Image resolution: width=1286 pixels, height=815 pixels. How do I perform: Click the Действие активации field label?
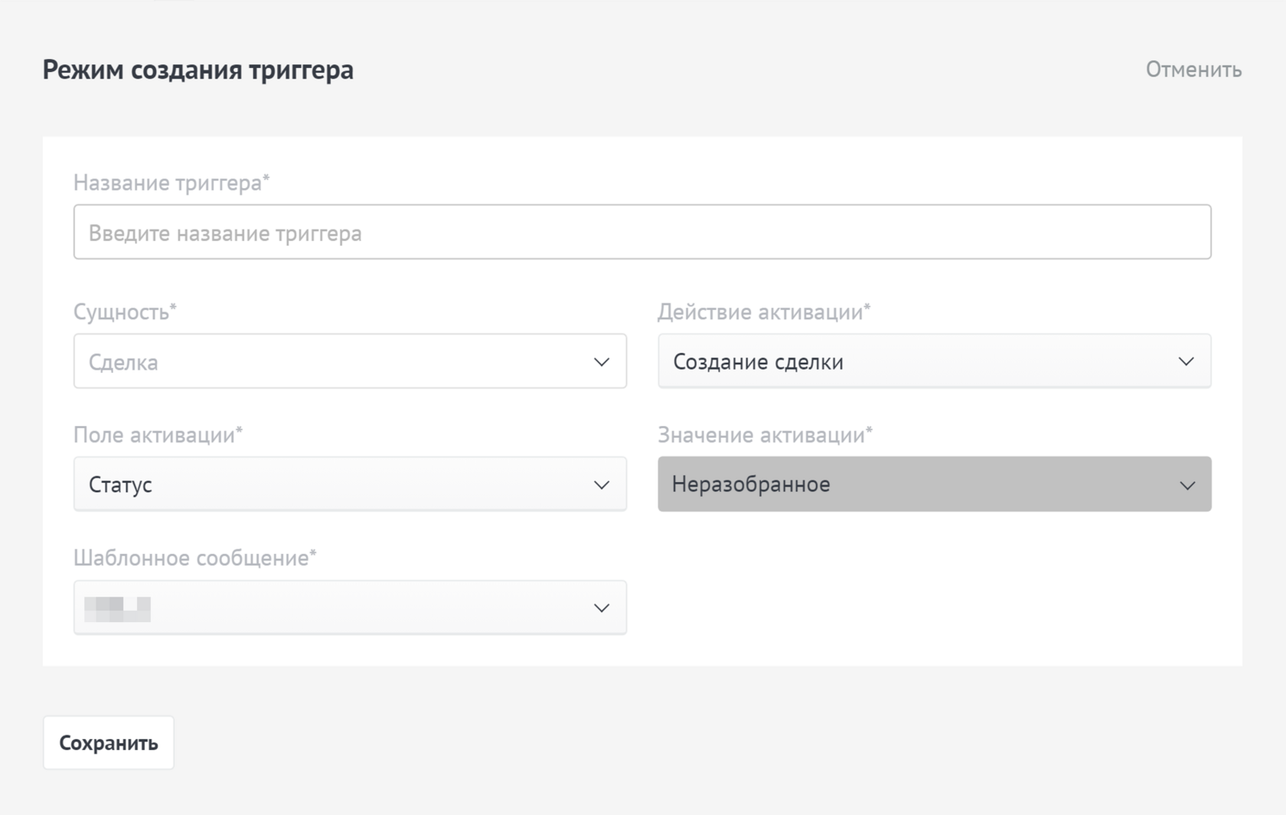(x=763, y=312)
